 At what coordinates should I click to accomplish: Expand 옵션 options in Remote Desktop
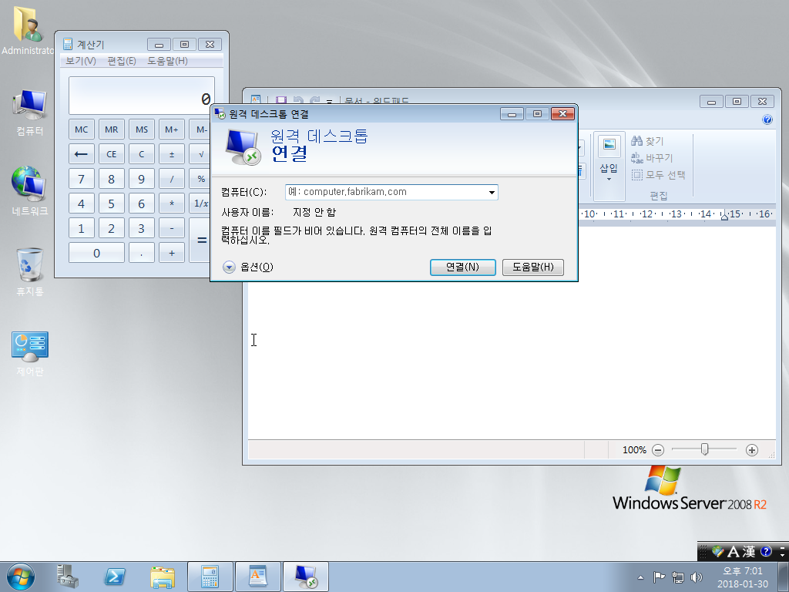248,267
